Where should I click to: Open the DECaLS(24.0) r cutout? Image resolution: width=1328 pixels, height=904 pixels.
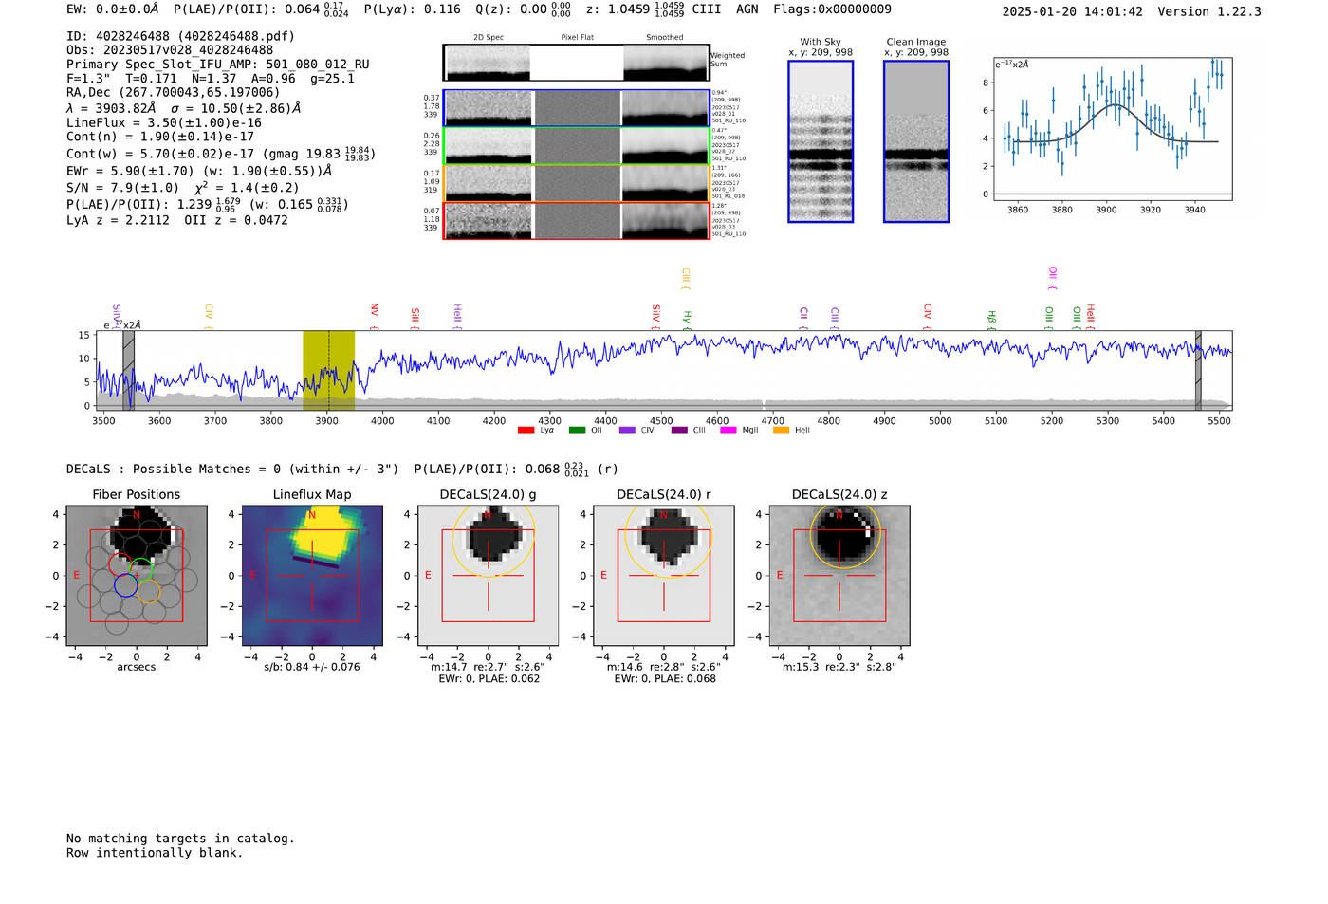click(x=663, y=575)
